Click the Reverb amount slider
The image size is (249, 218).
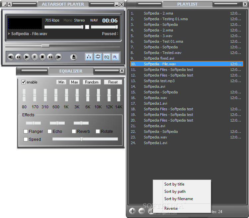81,123
